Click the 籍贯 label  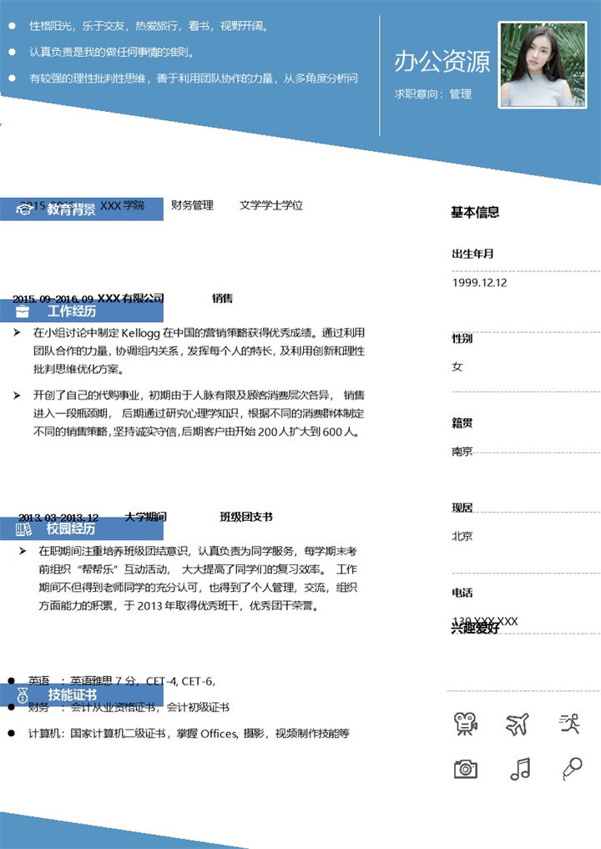pos(462,423)
